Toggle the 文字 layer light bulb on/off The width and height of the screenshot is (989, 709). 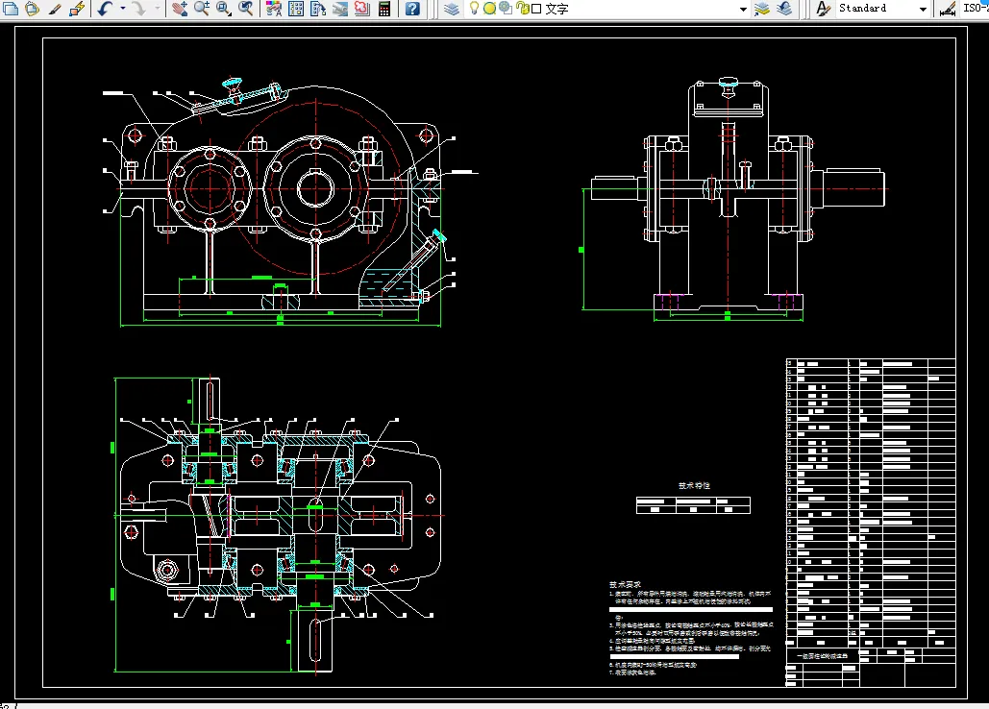[474, 9]
